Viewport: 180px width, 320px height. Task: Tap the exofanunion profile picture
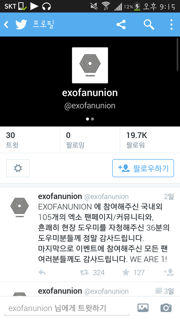[x=90, y=65]
